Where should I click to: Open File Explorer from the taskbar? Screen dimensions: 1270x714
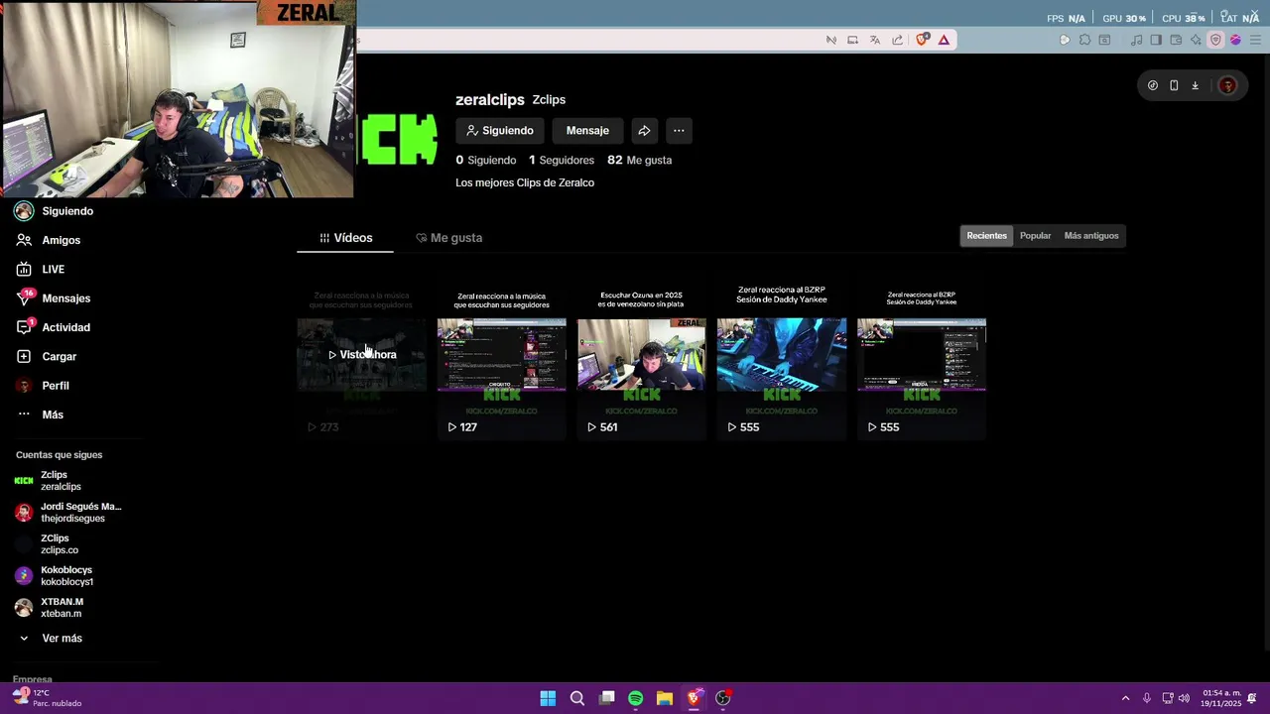[x=665, y=698]
